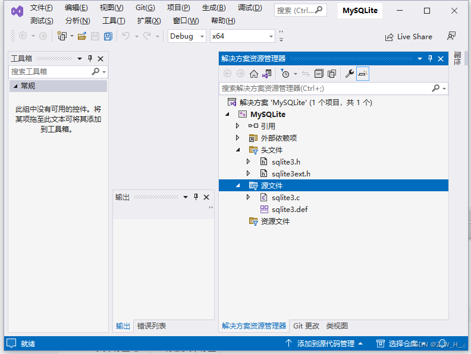Switch to the Git 更改 tab

[306, 326]
